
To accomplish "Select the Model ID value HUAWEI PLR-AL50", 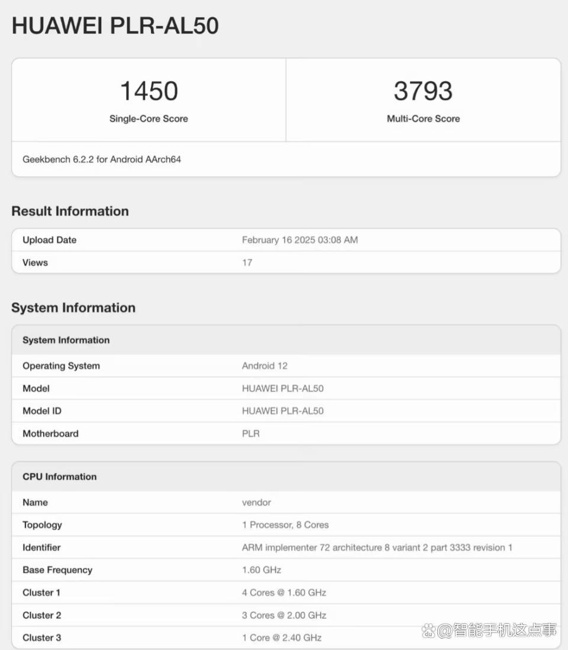I will [x=283, y=411].
